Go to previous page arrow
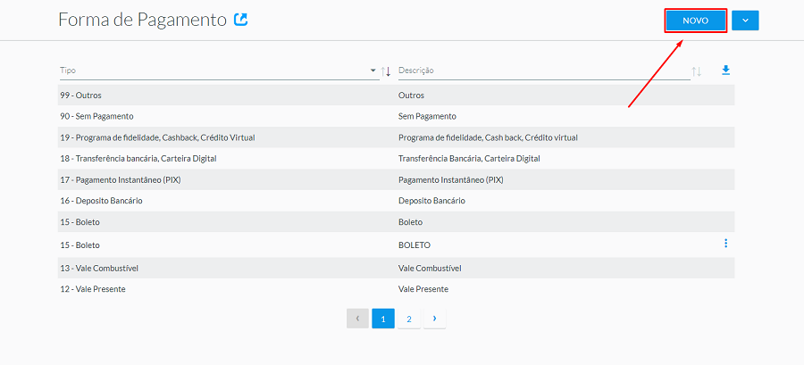 [x=357, y=319]
